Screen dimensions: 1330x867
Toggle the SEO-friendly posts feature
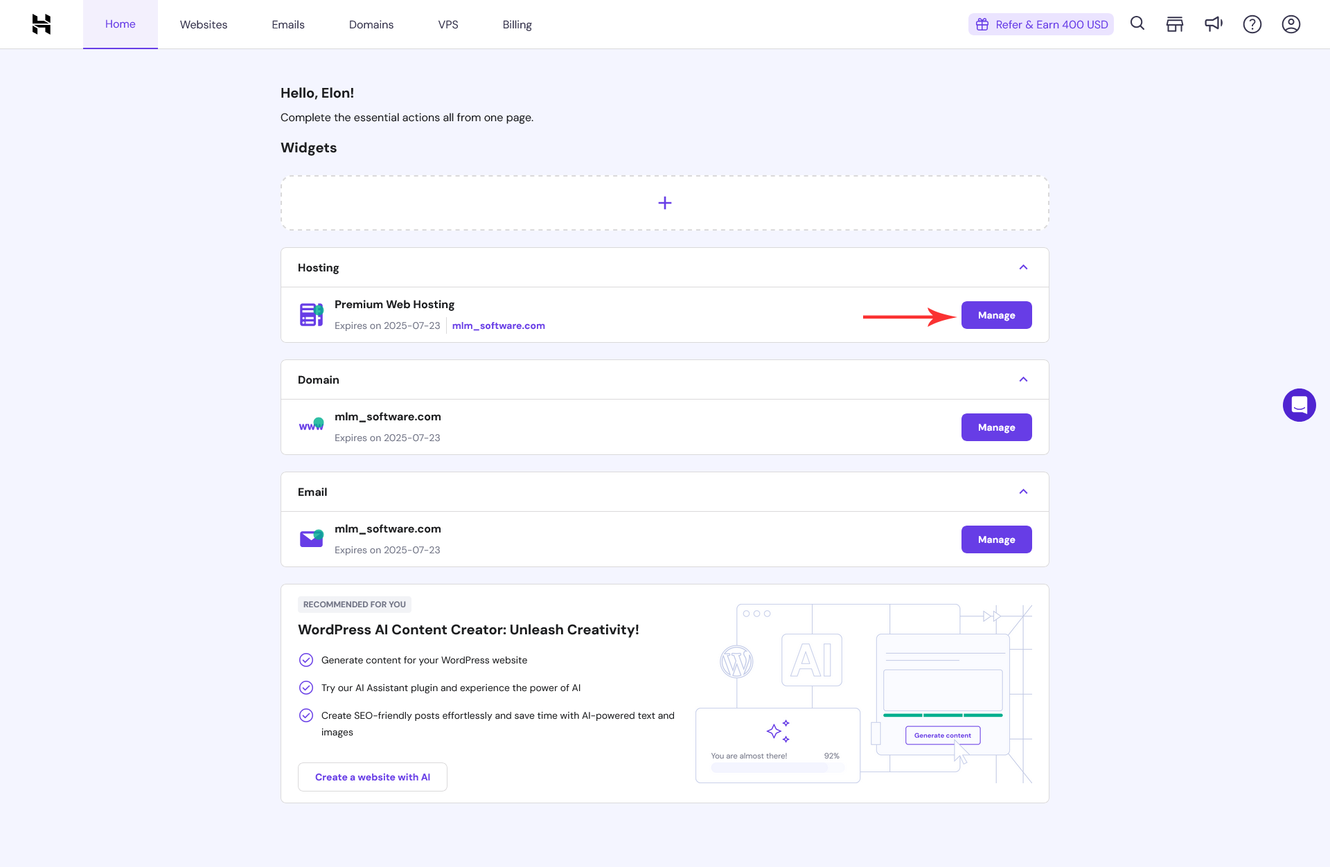click(x=305, y=715)
